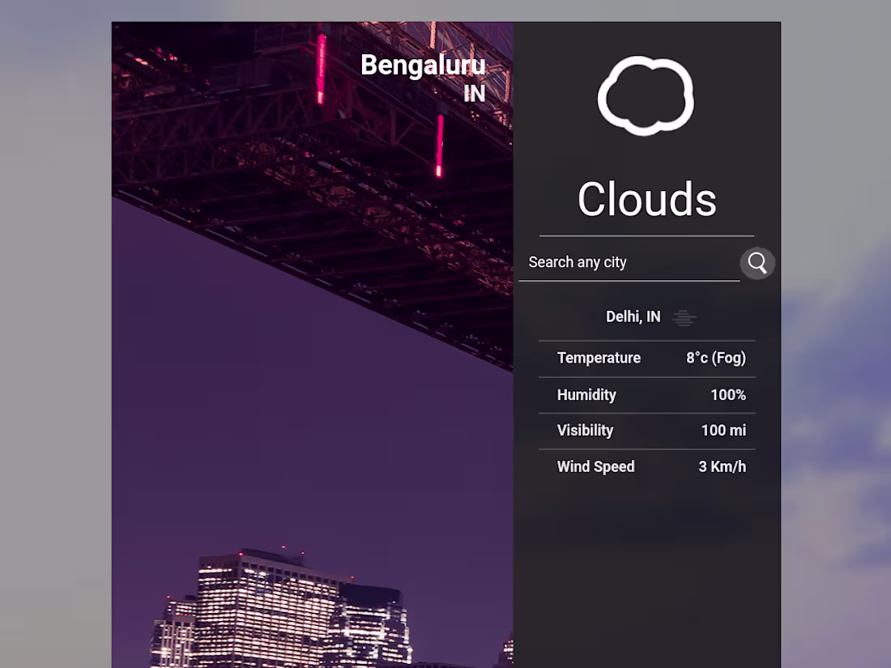Screen dimensions: 891x668
Task: Select the fog icon beside Delhi, IN
Action: (x=684, y=317)
